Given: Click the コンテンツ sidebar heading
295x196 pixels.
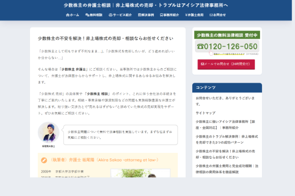Looking at the screenshot, I should [x=206, y=88].
